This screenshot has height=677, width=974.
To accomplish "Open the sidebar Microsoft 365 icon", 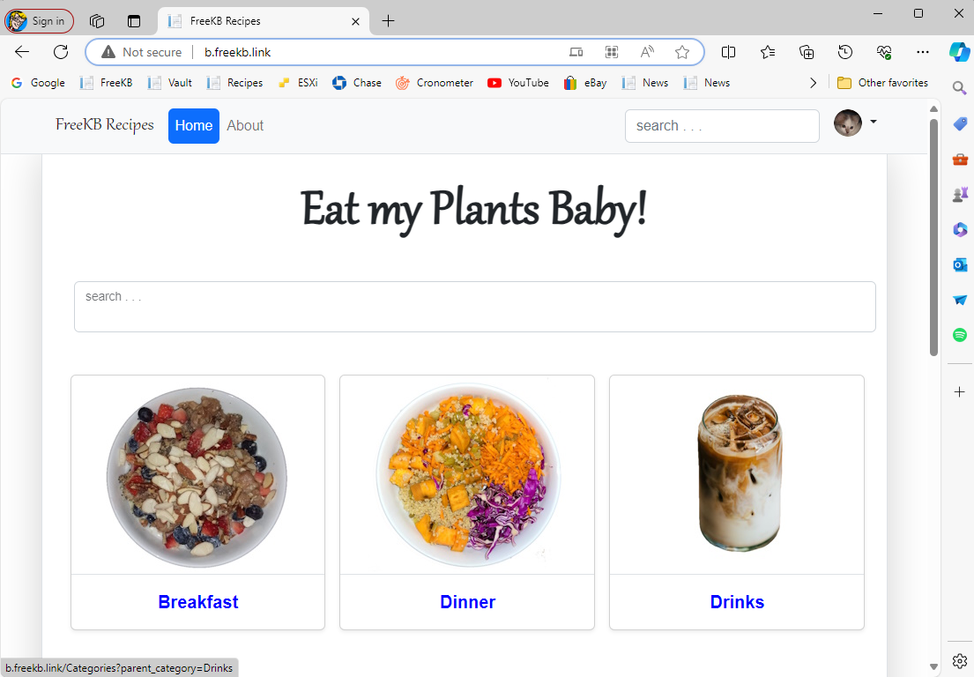I will pos(960,230).
